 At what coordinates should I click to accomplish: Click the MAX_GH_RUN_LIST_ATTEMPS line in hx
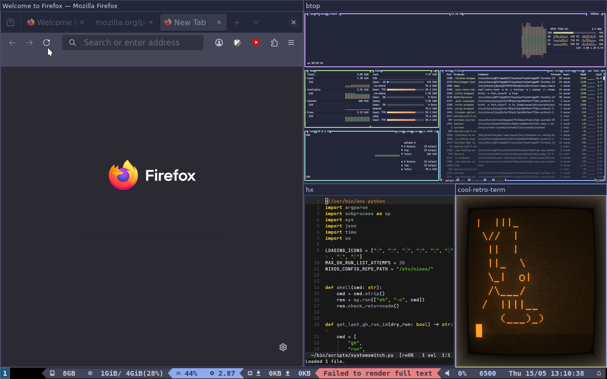tap(365, 263)
